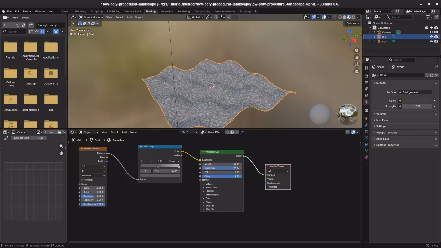Disable Camera visibility in the Outliner
Viewport: 441px width, 248px height.
(x=431, y=32)
